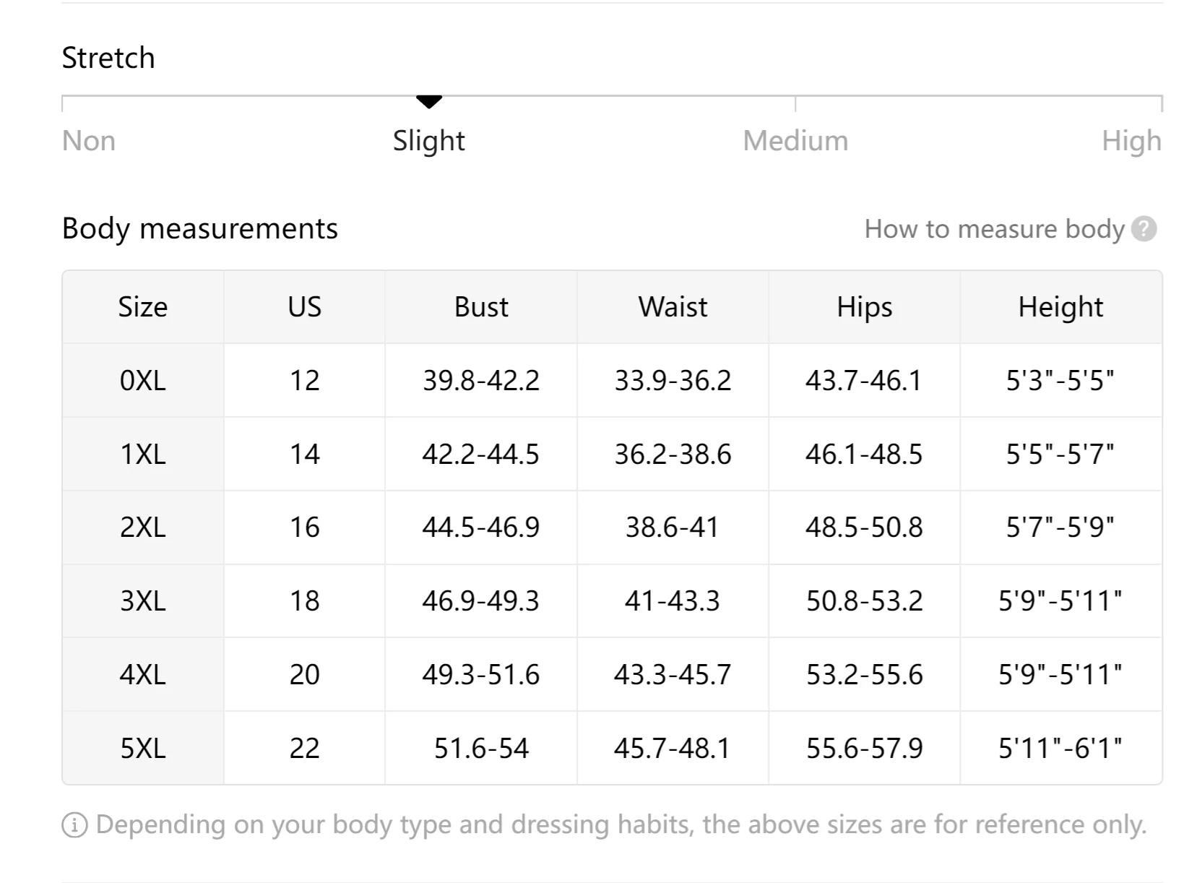The height and width of the screenshot is (883, 1197).
Task: Click the 1XL waist value 36.2-38.6
Action: [x=673, y=455]
